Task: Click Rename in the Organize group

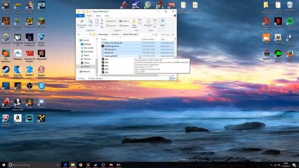Action: [x=124, y=26]
